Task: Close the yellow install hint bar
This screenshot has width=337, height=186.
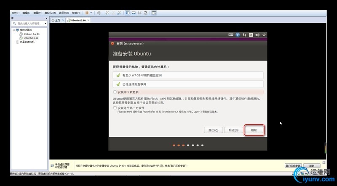Action: coord(324,162)
